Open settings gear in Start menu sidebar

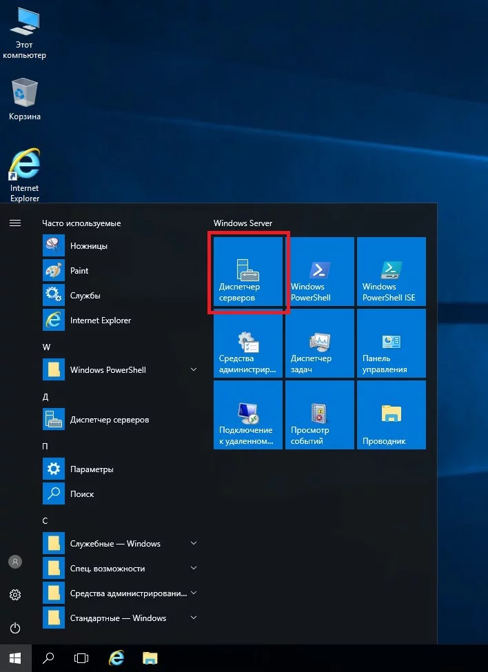coord(15,595)
